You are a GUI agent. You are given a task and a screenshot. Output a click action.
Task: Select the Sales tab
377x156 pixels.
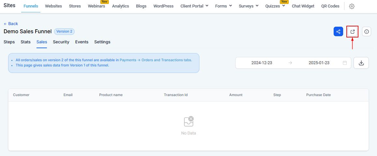point(42,42)
